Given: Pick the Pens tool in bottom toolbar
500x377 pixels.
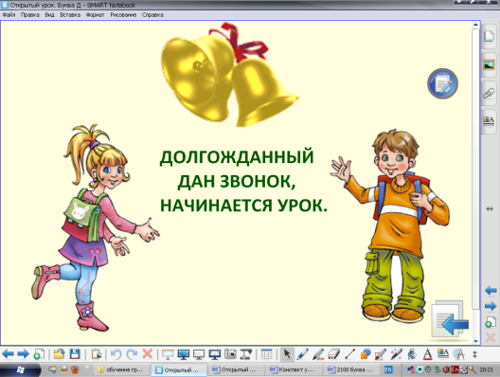Looking at the screenshot, I should (x=302, y=354).
